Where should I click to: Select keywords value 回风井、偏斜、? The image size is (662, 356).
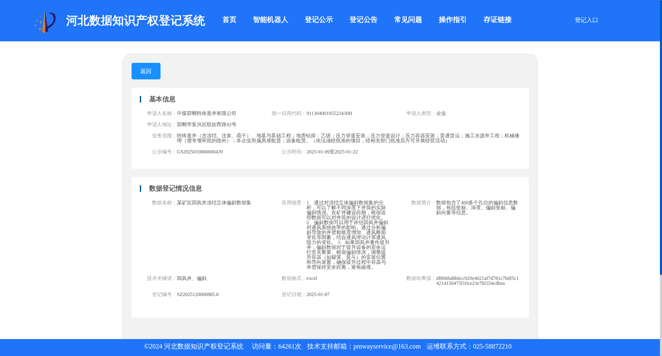click(x=194, y=278)
